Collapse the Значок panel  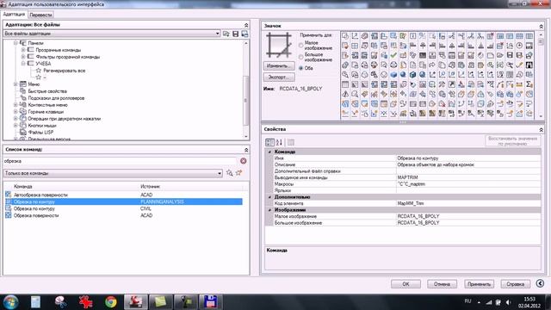pos(541,27)
